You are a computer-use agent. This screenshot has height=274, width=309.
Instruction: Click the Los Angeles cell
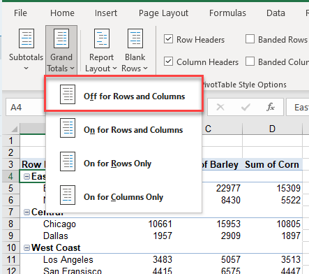point(68,259)
